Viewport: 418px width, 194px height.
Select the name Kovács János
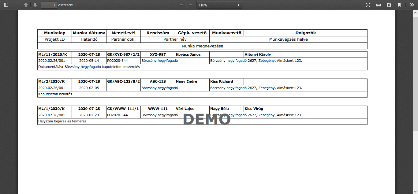pos(188,54)
